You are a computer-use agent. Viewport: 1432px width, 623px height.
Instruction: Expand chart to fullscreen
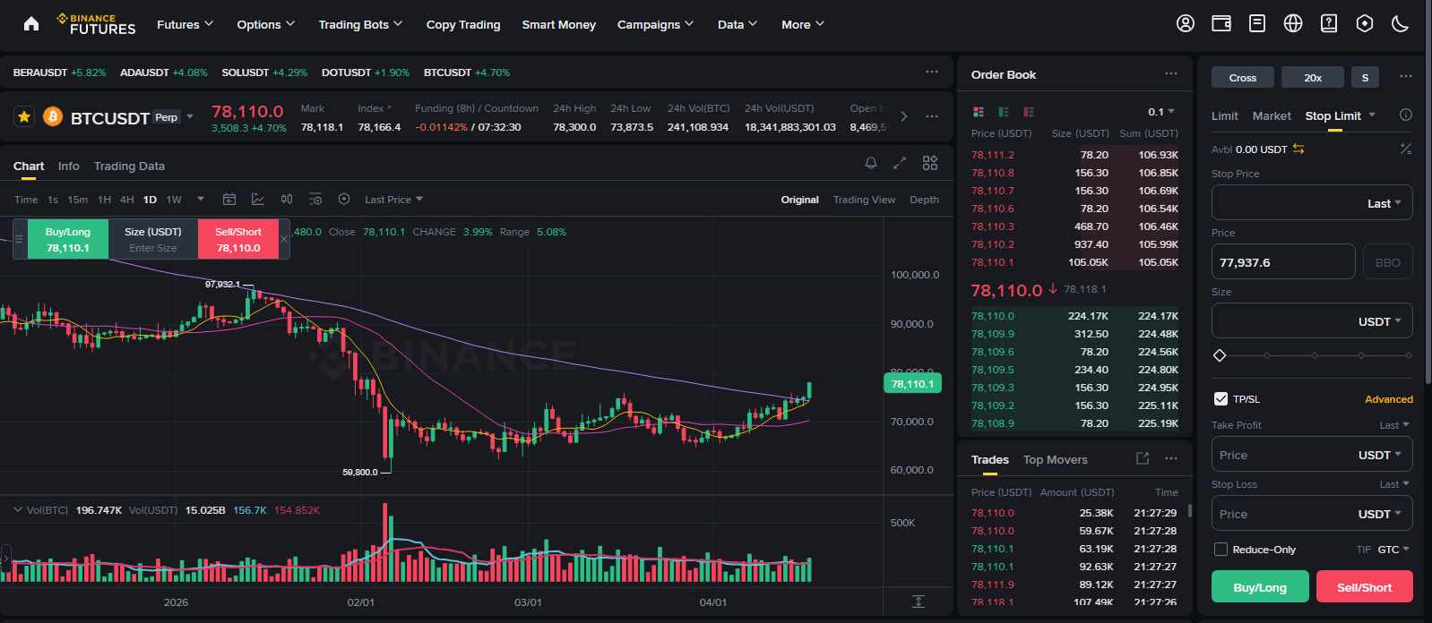(x=900, y=163)
